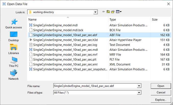The height and width of the screenshot is (105, 173).
Task: Click inside the File name text field
Action: click(x=95, y=86)
